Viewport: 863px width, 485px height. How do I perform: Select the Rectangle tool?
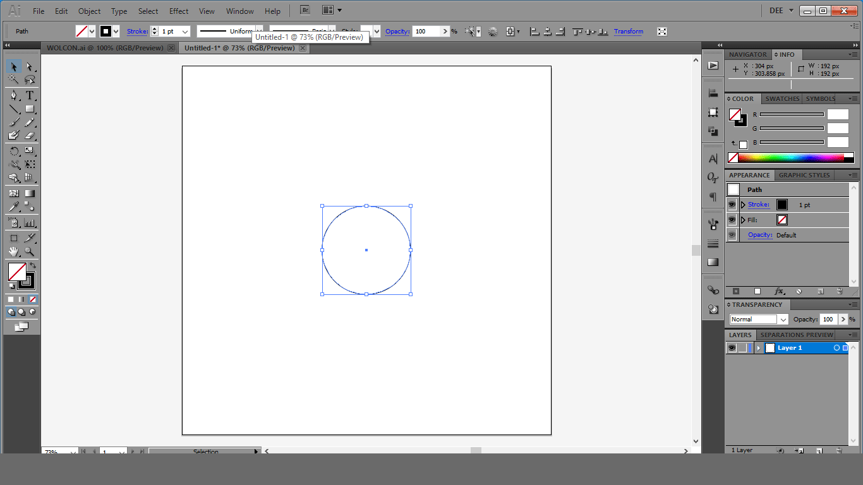[x=29, y=109]
